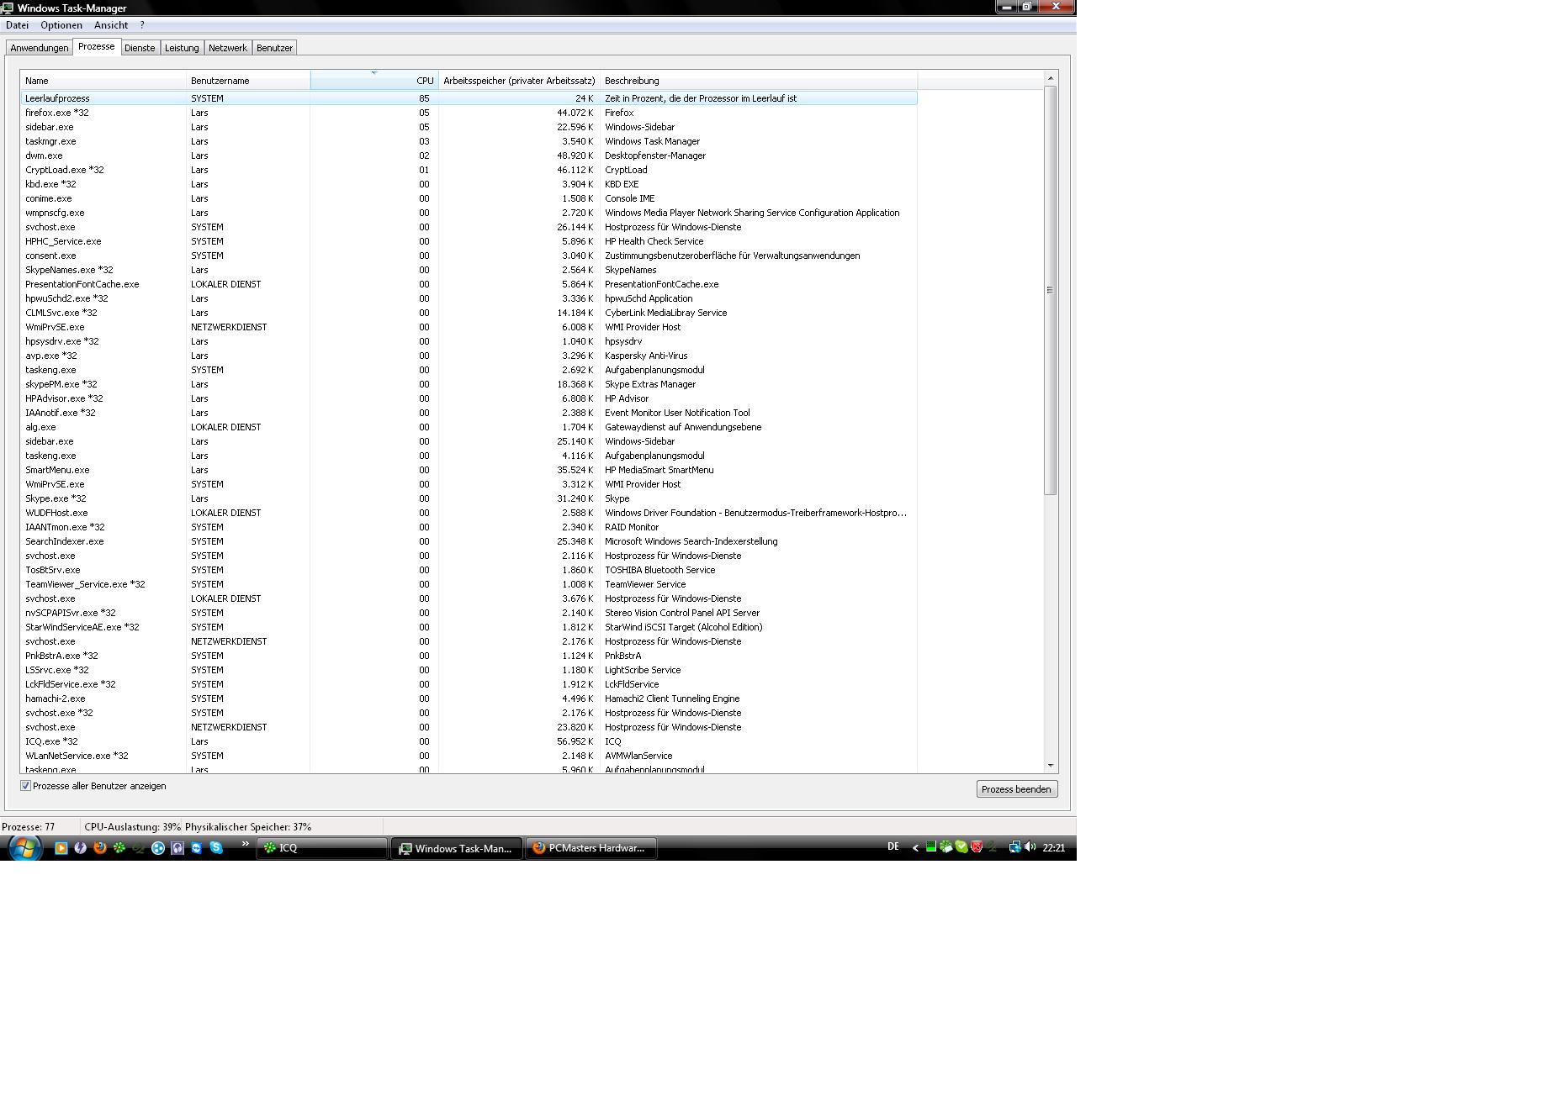Screen dimensions: 1552x1107
Task: Click the volume speaker tray icon
Action: coord(1030,846)
